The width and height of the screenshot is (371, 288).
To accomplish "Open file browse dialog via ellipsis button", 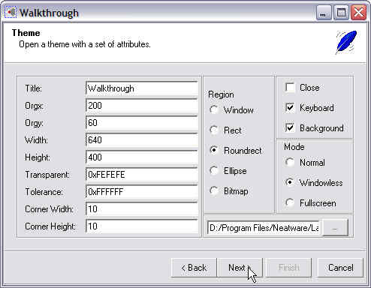I will pyautogui.click(x=335, y=228).
